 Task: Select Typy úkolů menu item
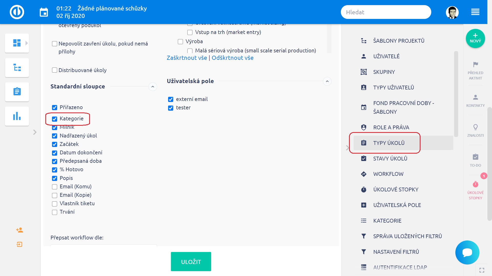coord(403,143)
